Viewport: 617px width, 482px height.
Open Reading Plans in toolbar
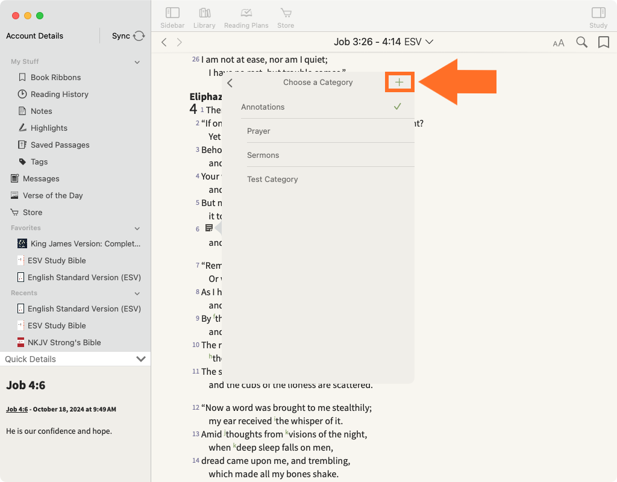[x=246, y=17]
